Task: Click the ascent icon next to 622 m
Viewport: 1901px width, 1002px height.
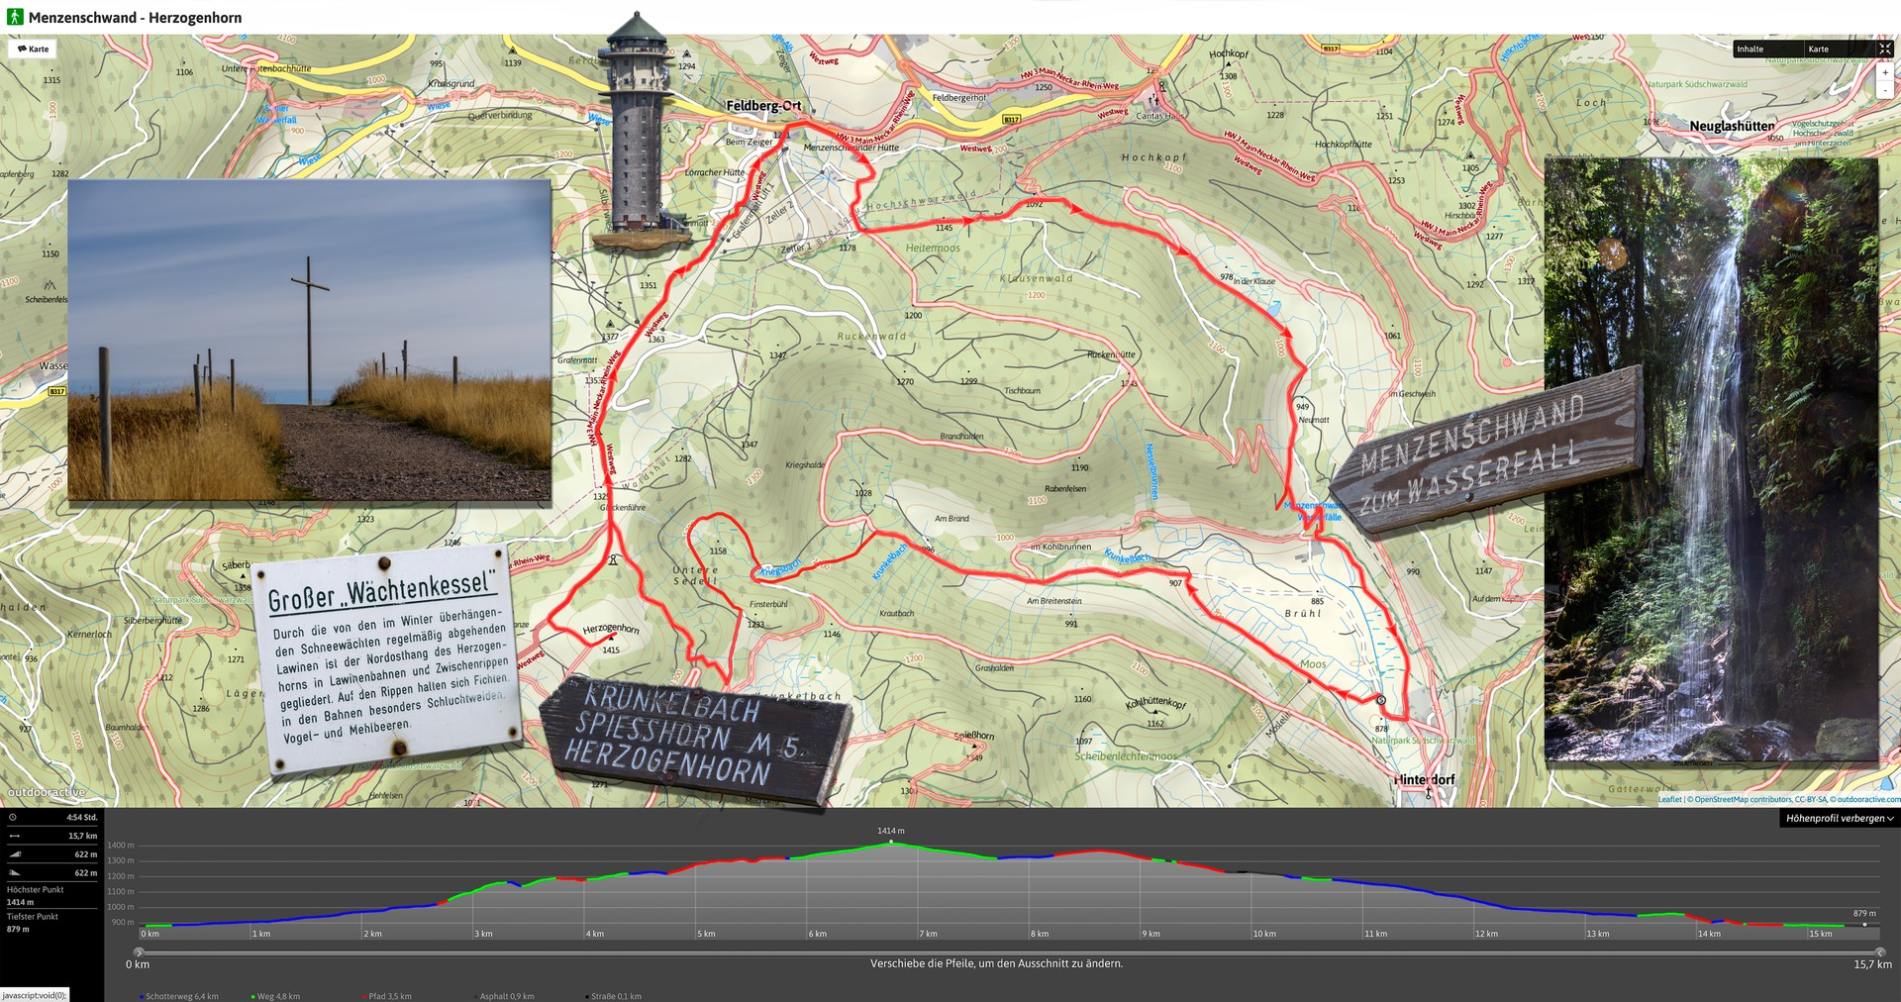Action: click(14, 854)
